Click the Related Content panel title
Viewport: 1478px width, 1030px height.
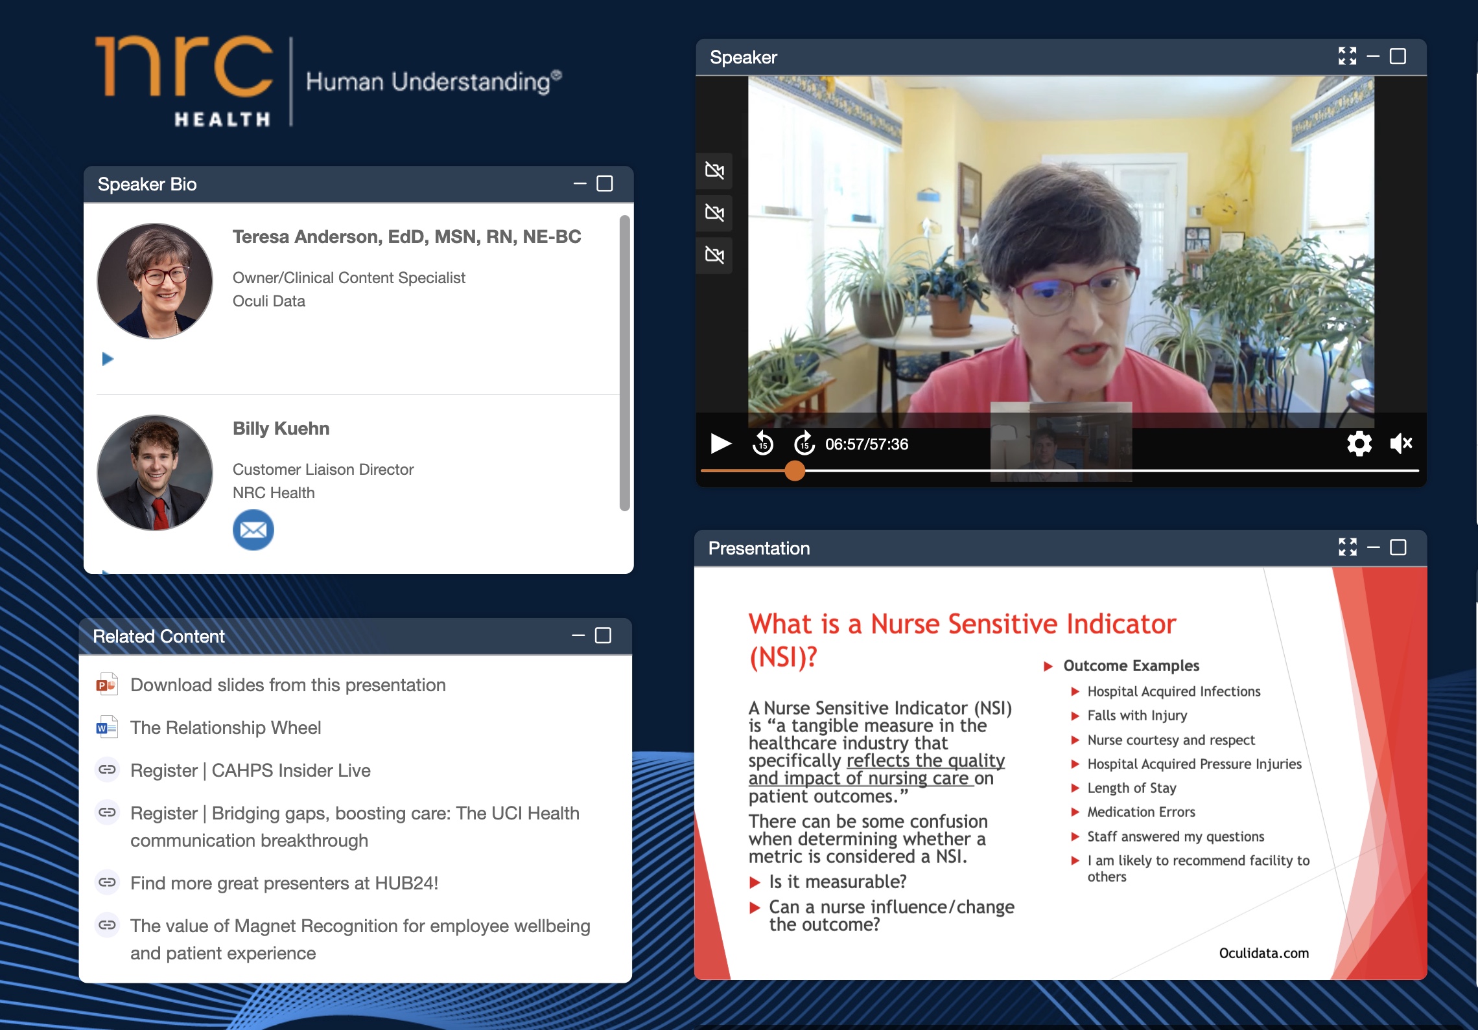coord(159,636)
